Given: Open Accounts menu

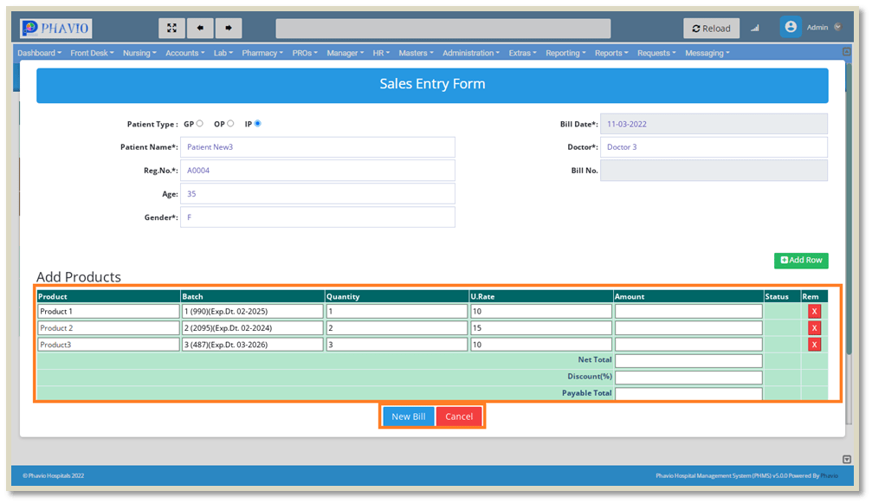Looking at the screenshot, I should pyautogui.click(x=185, y=53).
